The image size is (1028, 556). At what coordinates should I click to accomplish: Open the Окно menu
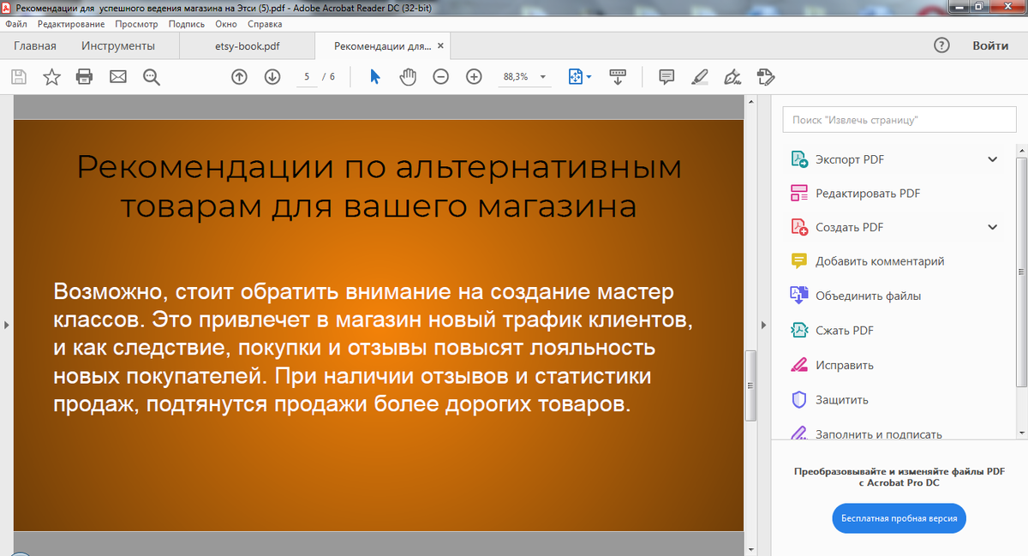(226, 24)
